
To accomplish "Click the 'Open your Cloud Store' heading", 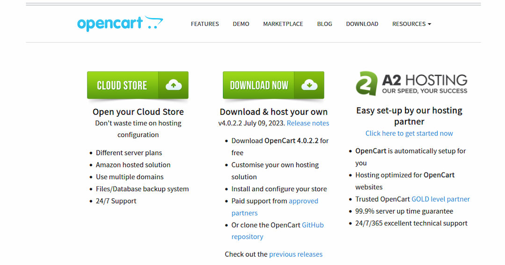I will [x=138, y=112].
